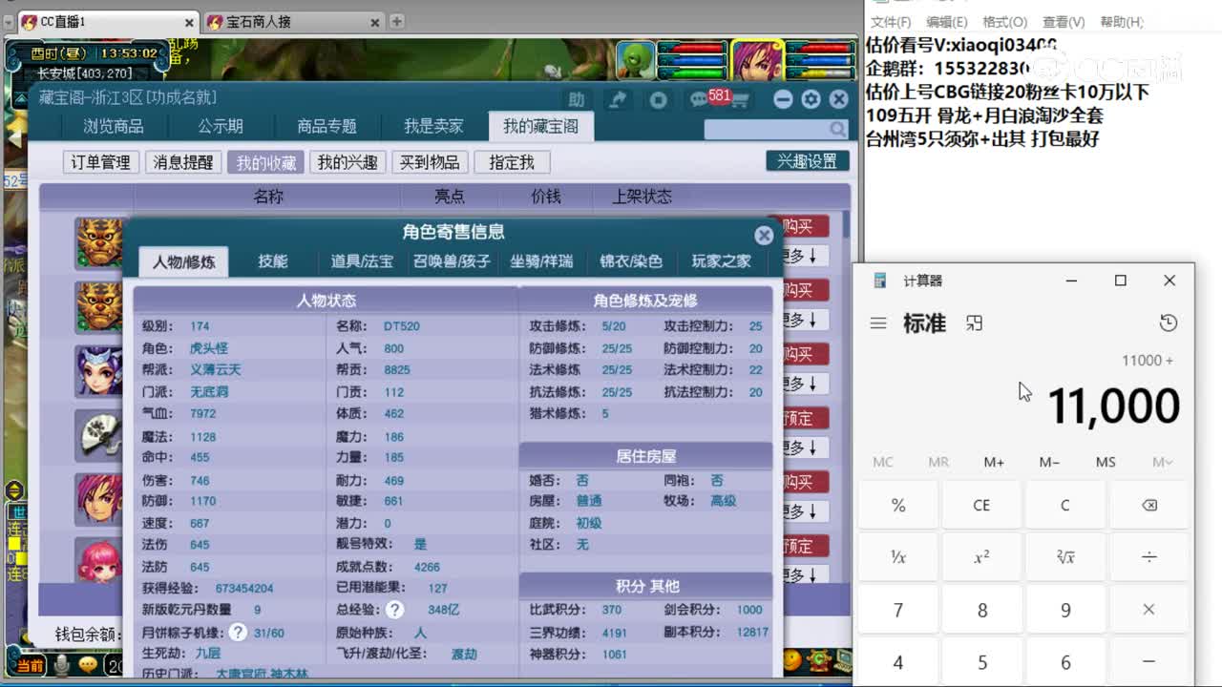The width and height of the screenshot is (1222, 687).
Task: Open the M memory list dropdown in calculator
Action: (x=1161, y=462)
